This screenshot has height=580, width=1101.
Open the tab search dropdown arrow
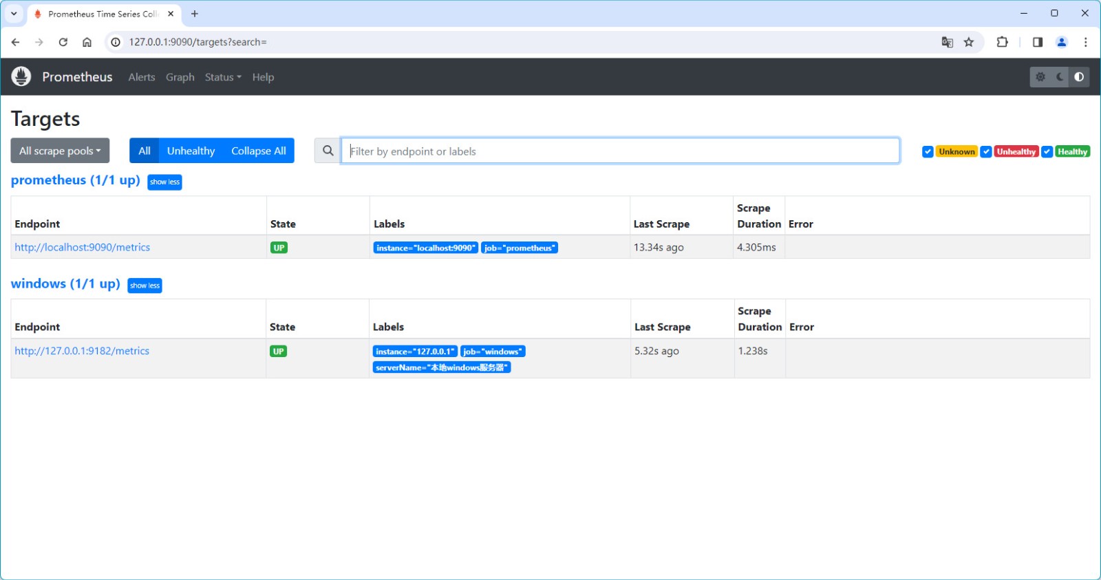14,14
